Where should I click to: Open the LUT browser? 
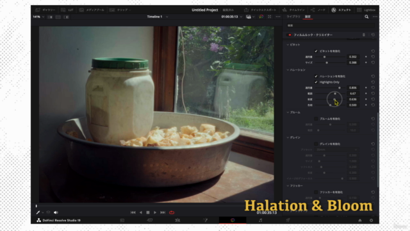point(67,10)
